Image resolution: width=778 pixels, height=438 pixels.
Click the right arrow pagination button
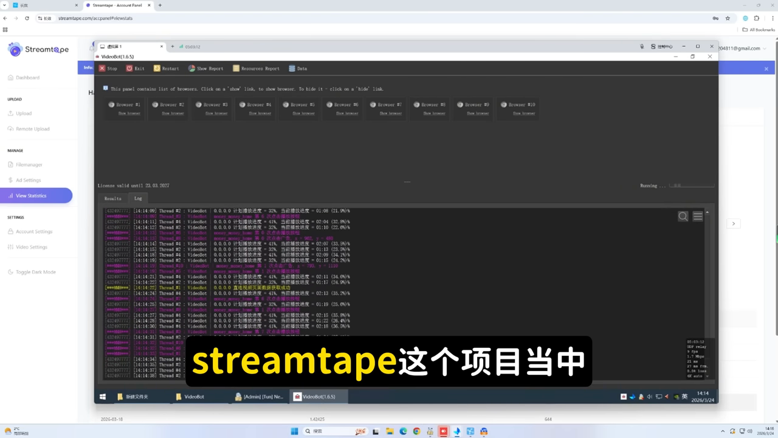[x=734, y=224]
